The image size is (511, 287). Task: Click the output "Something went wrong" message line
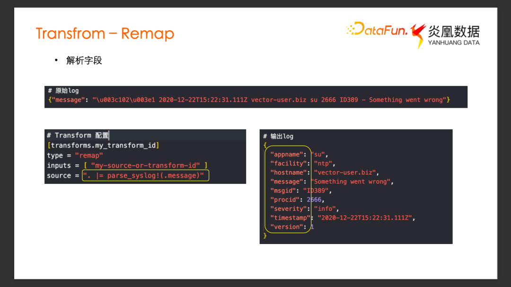(x=332, y=182)
